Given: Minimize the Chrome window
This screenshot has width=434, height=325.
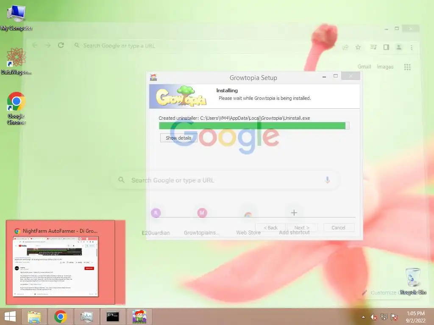Looking at the screenshot, I should point(387,28).
